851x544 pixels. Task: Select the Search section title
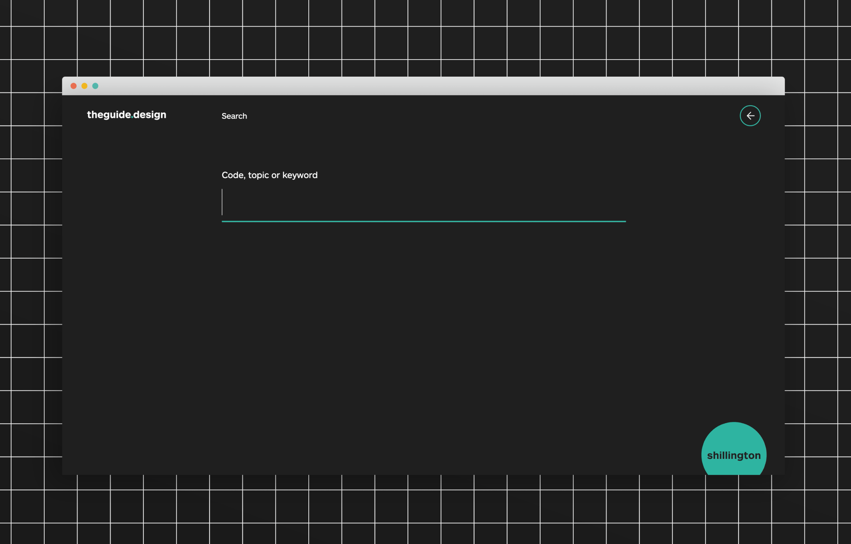coord(234,116)
